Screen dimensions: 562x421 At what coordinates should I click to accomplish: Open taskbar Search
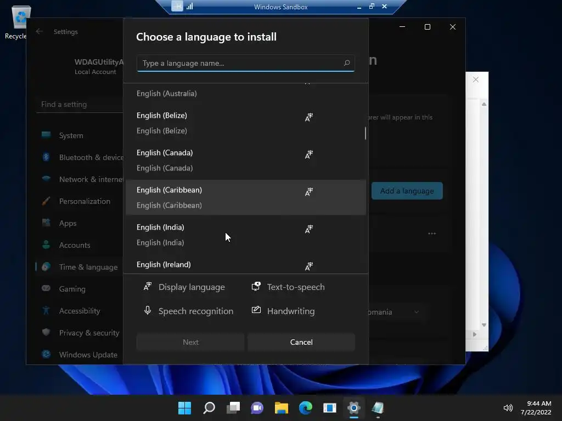[209, 408]
